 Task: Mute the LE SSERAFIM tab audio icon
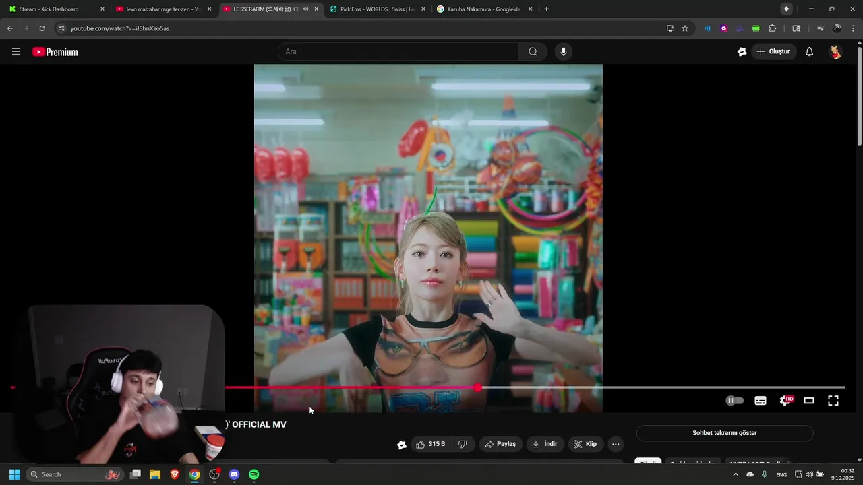[305, 9]
